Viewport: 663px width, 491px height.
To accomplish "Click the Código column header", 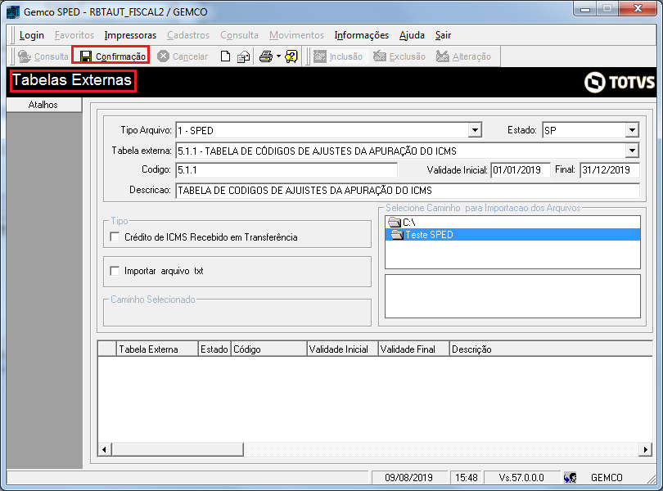I will [269, 349].
